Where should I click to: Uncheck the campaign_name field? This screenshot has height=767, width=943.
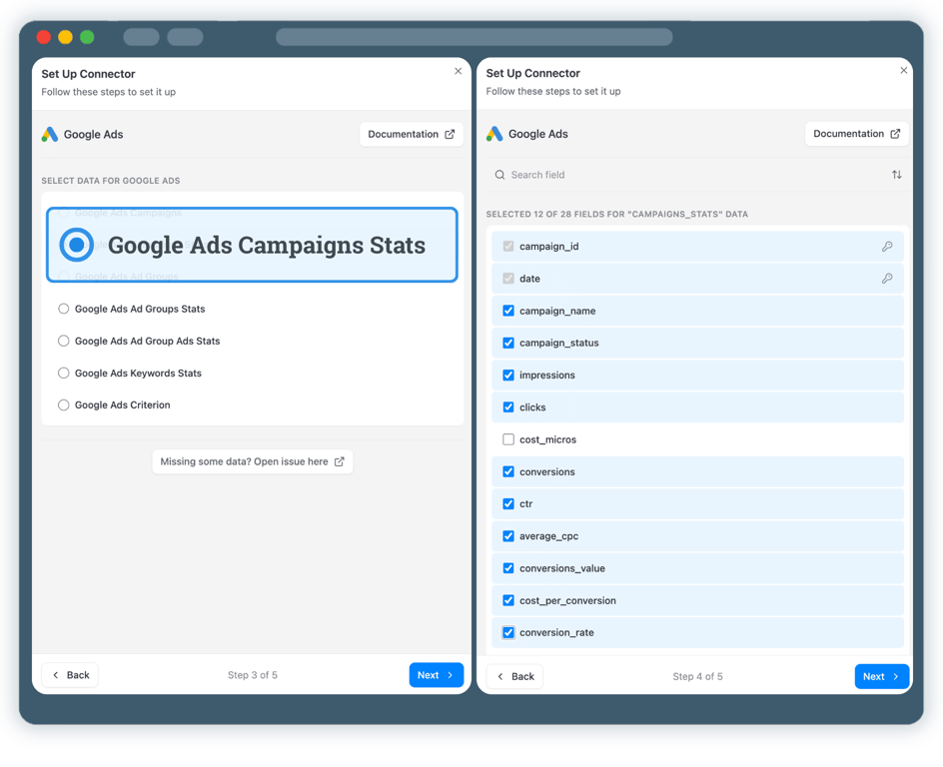click(x=508, y=311)
